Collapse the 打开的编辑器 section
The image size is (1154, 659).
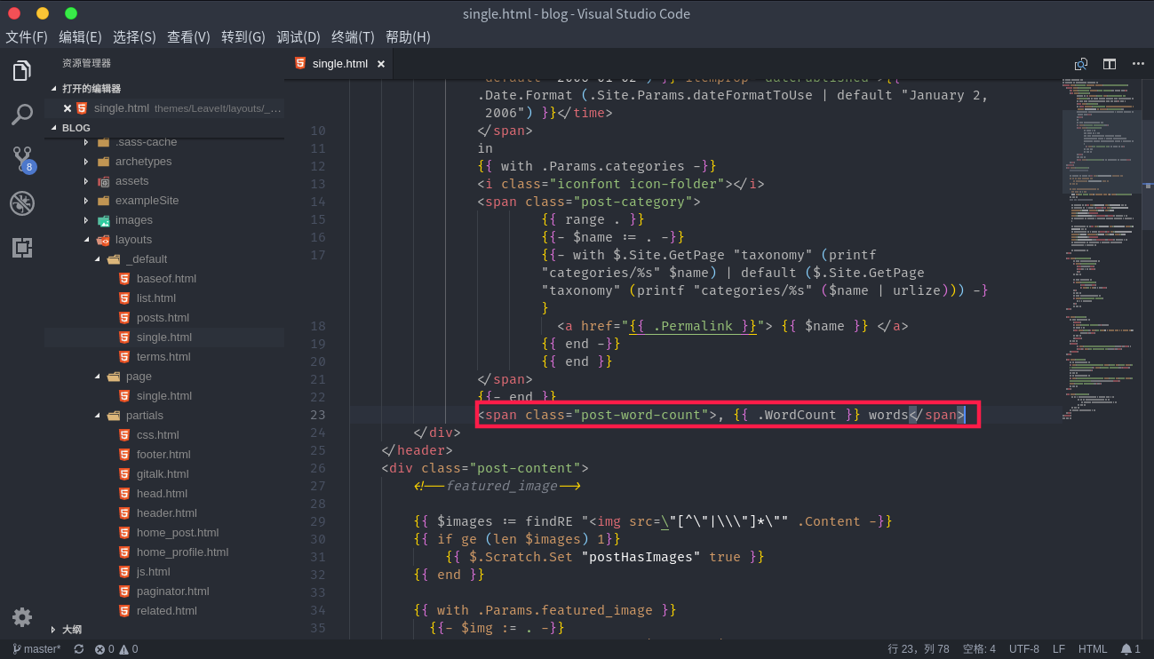(164, 89)
